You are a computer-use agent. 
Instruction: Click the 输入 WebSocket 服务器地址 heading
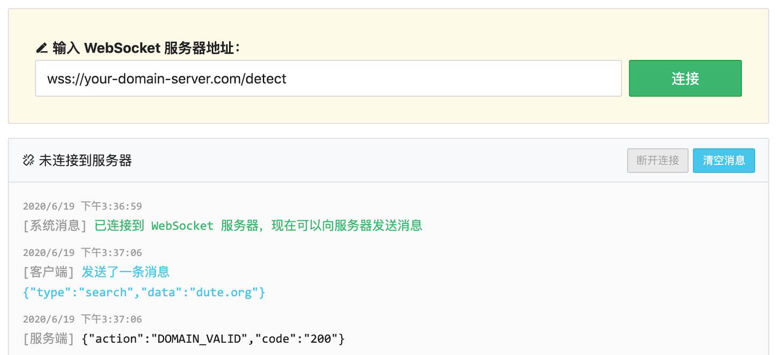(146, 48)
